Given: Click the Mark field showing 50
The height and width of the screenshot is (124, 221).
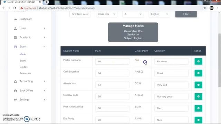Looking at the screenshot, I should click(x=112, y=108).
